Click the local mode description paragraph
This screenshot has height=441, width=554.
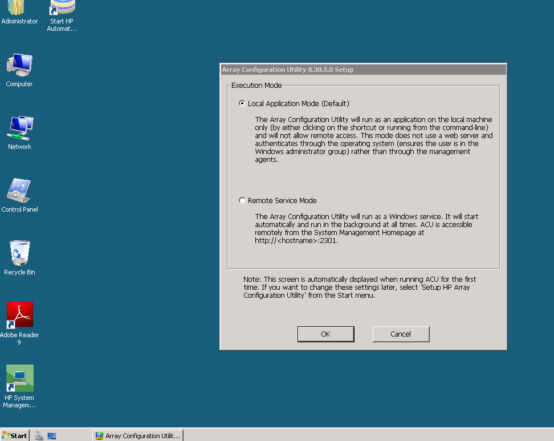374,139
